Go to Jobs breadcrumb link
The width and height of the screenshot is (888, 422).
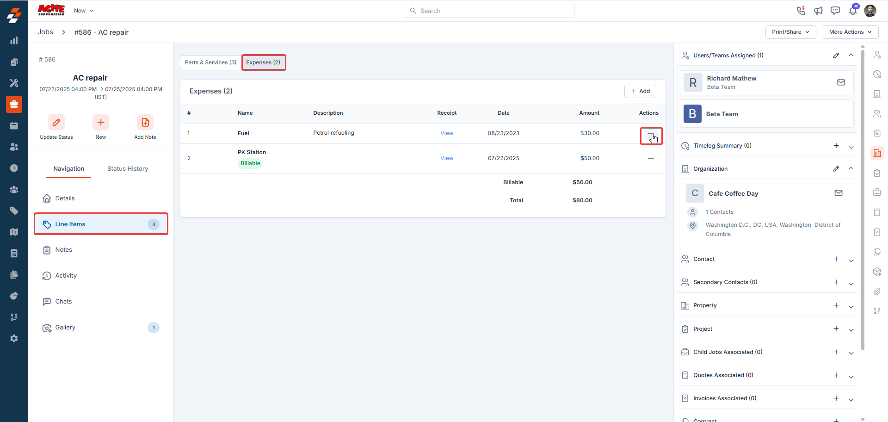(45, 32)
